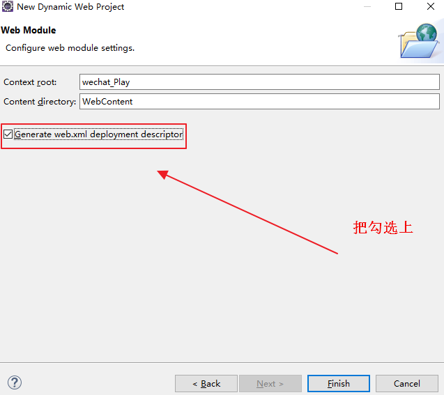Cancel the New Dynamic Web Project wizard
The width and height of the screenshot is (444, 395).
tap(407, 384)
